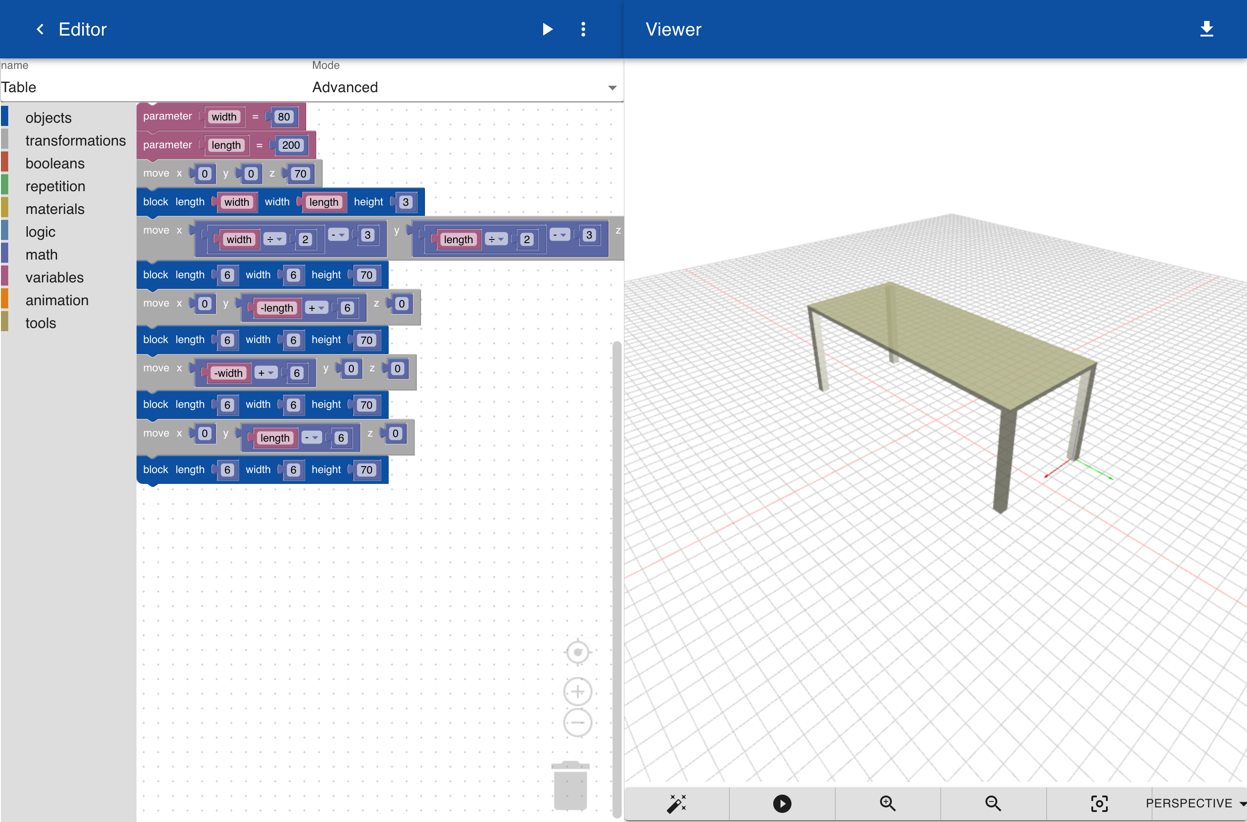Start animation with Viewer play circle button
This screenshot has height=822, width=1247.
[x=782, y=803]
